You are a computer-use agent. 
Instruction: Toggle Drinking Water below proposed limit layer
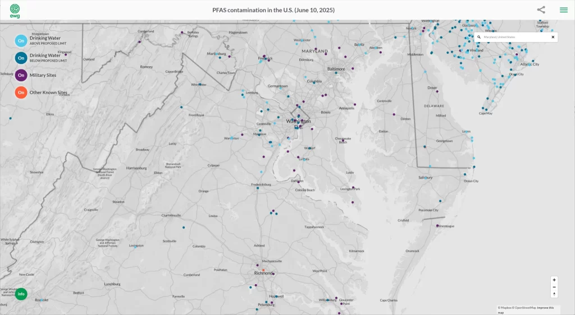pyautogui.click(x=21, y=58)
